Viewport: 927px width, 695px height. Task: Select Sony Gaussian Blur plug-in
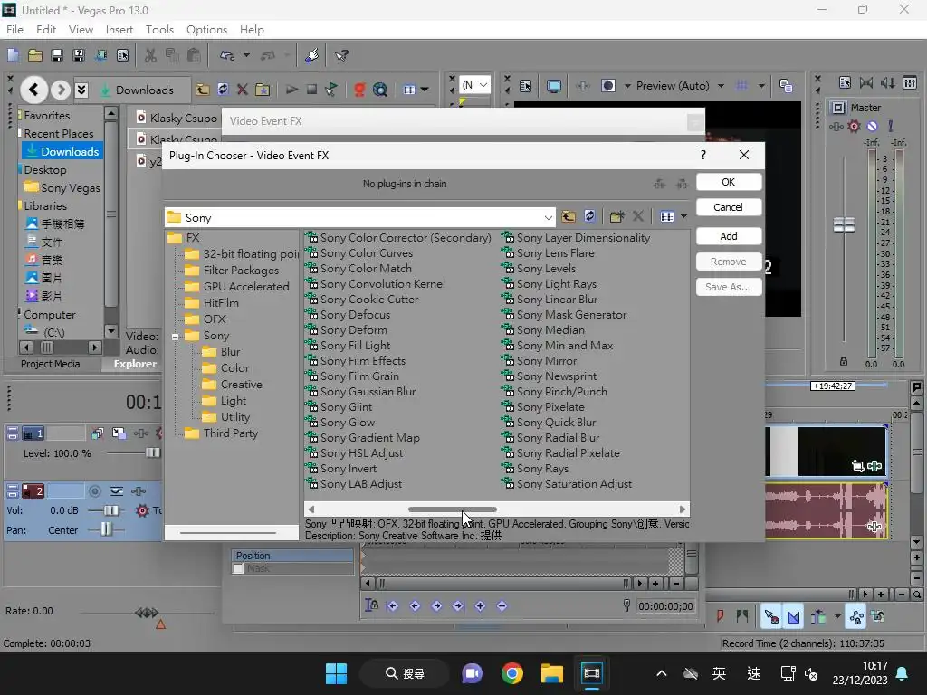coord(360,391)
